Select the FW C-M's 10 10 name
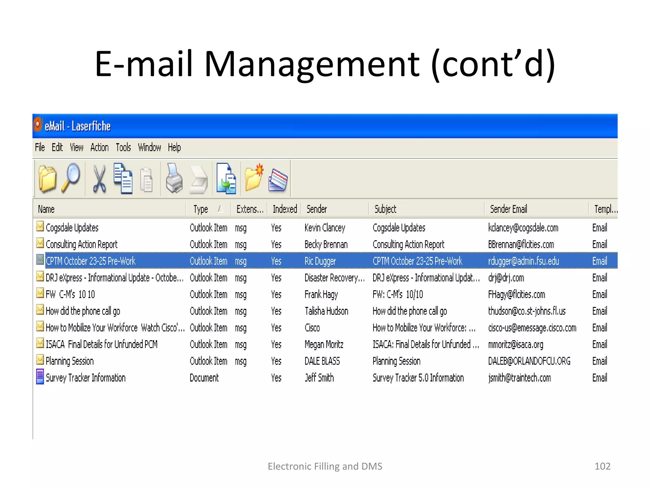The image size is (650, 488). click(70, 295)
